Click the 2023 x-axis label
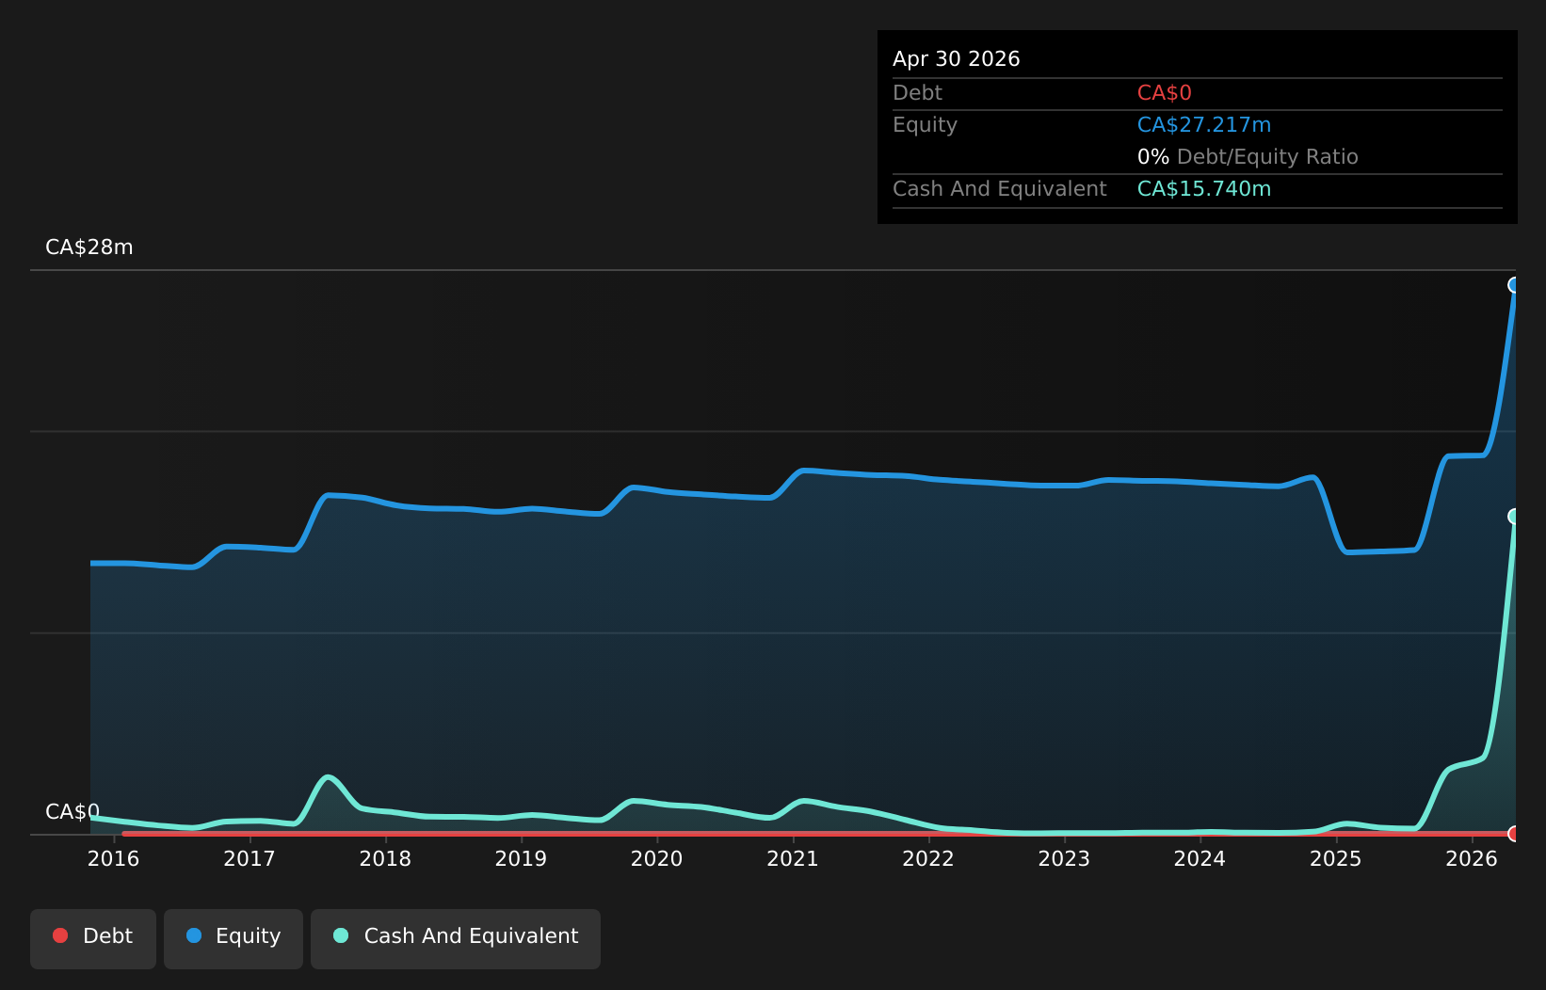The height and width of the screenshot is (990, 1546). point(1064,858)
